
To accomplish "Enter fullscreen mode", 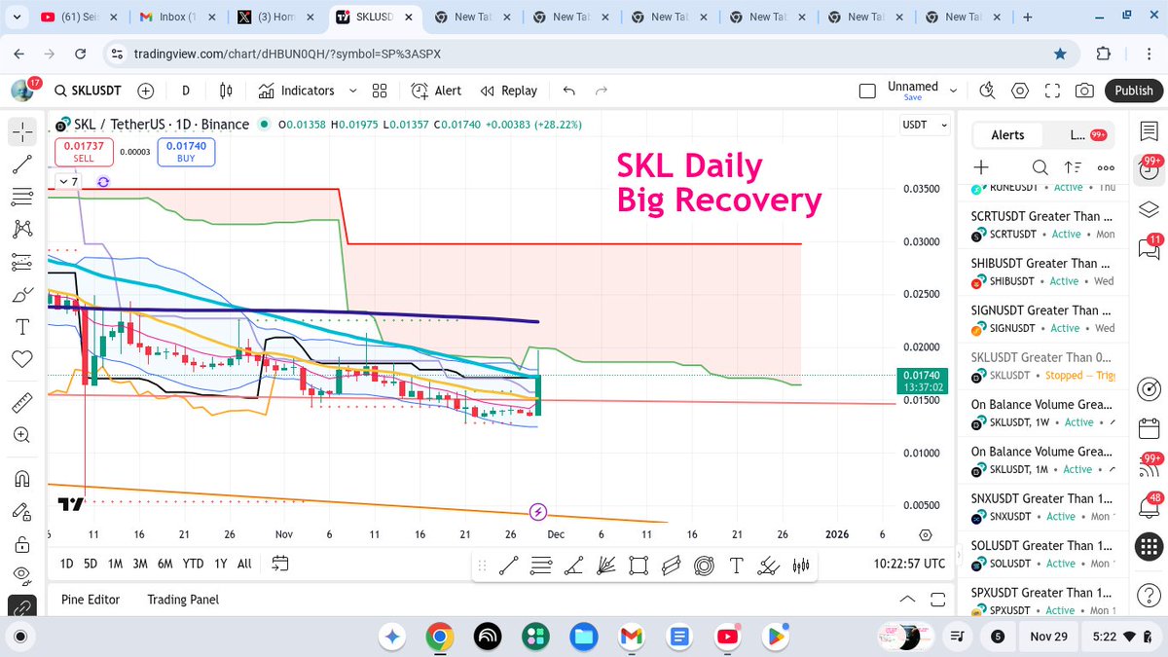I will click(1052, 91).
